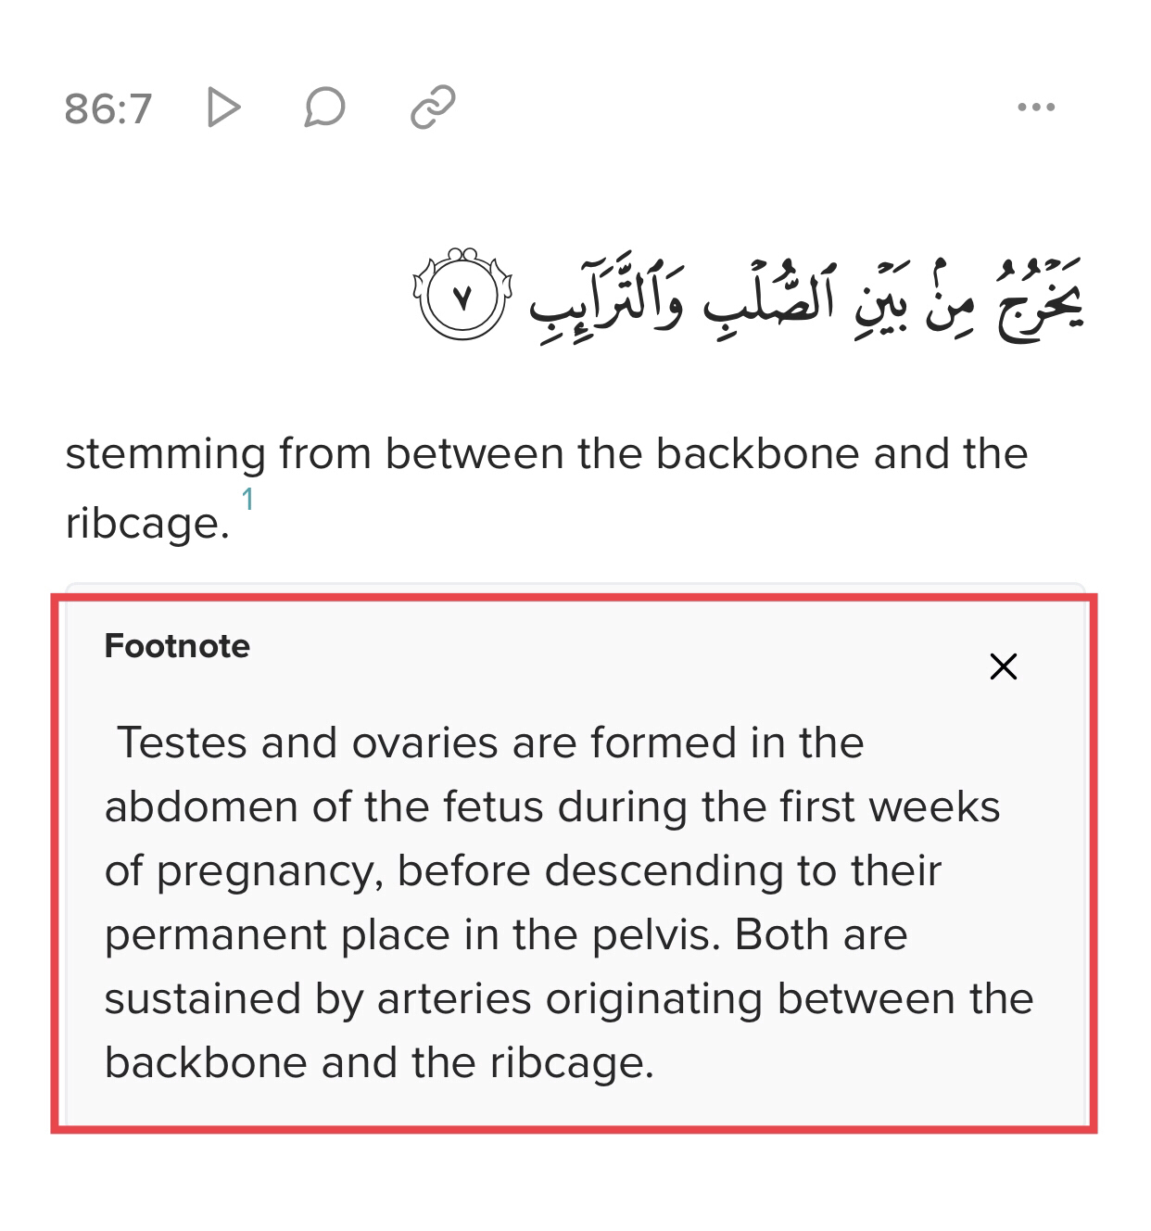Viewport: 1151px width, 1231px height.
Task: Copy verse link using chain icon
Action: point(433,108)
